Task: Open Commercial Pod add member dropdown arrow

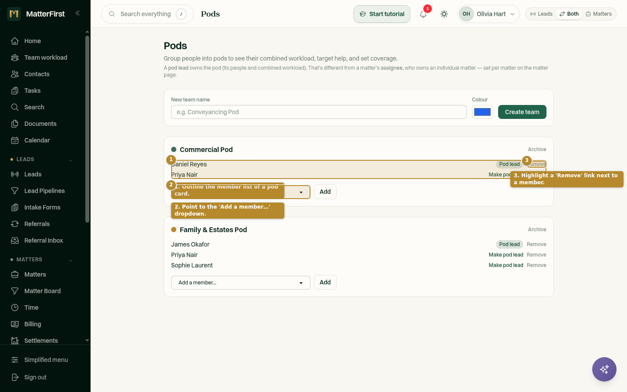Action: (301, 192)
